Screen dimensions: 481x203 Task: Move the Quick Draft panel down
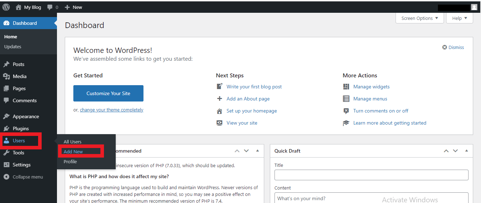(x=455, y=151)
